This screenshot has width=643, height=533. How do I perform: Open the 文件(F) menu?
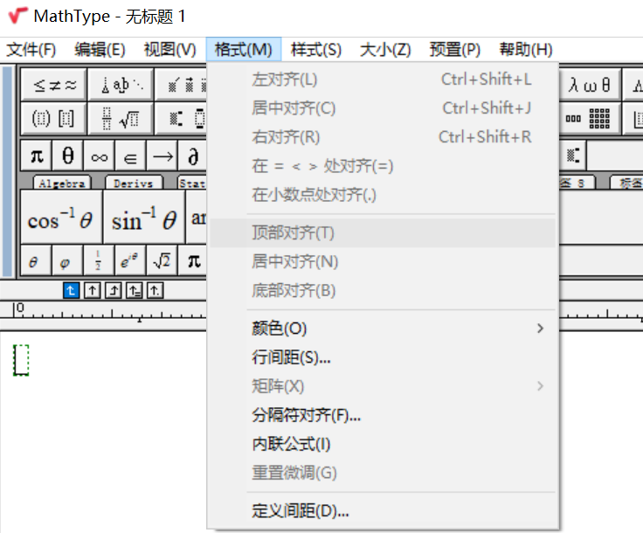click(x=31, y=50)
